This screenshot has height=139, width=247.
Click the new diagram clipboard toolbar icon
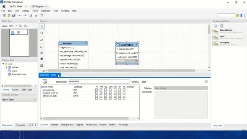pos(42,15)
